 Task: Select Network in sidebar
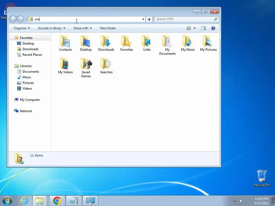(x=26, y=111)
